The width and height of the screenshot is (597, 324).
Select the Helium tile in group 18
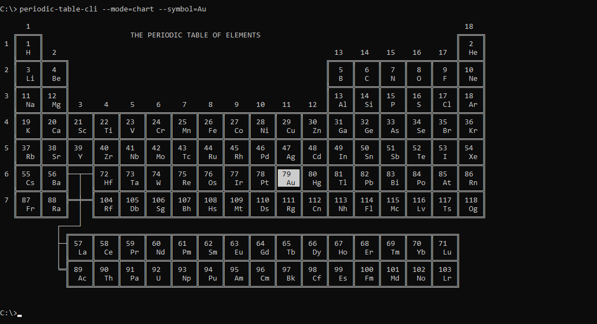(471, 48)
